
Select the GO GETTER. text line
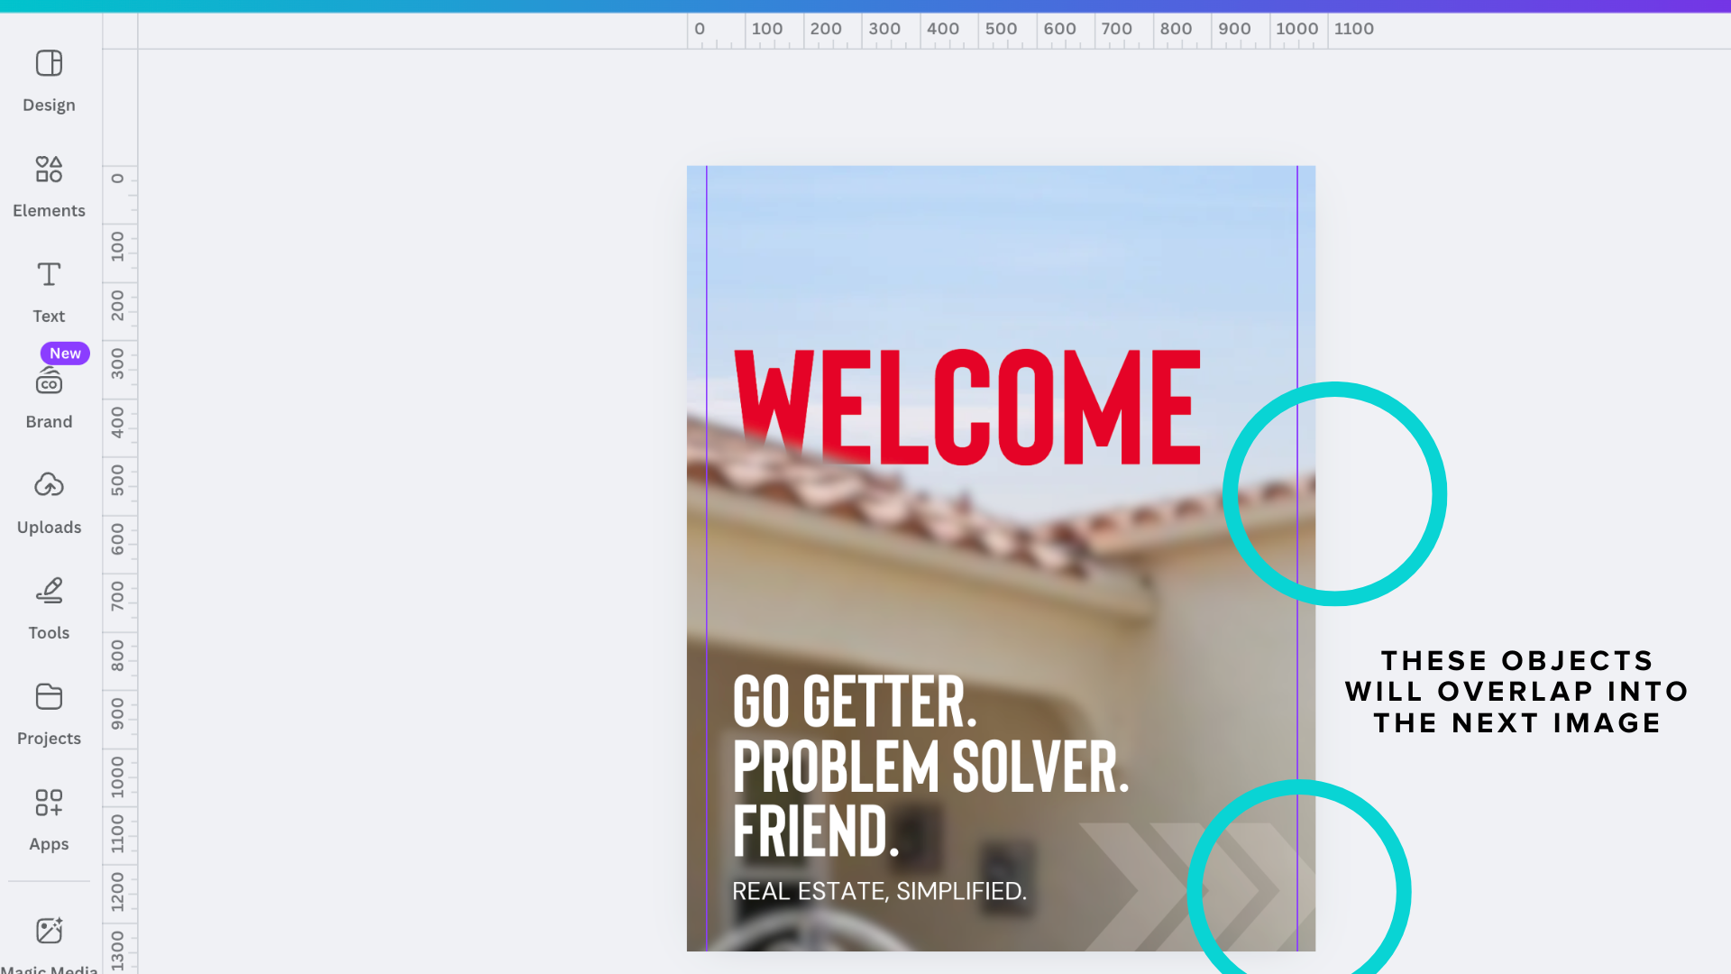tap(855, 701)
